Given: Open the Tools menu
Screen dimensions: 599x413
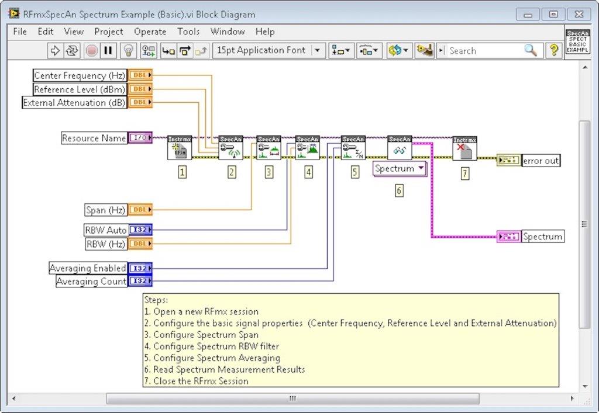Looking at the screenshot, I should coord(188,32).
